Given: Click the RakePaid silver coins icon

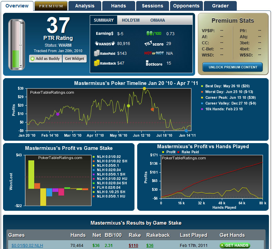Looking at the screenshot, I should (97, 53).
